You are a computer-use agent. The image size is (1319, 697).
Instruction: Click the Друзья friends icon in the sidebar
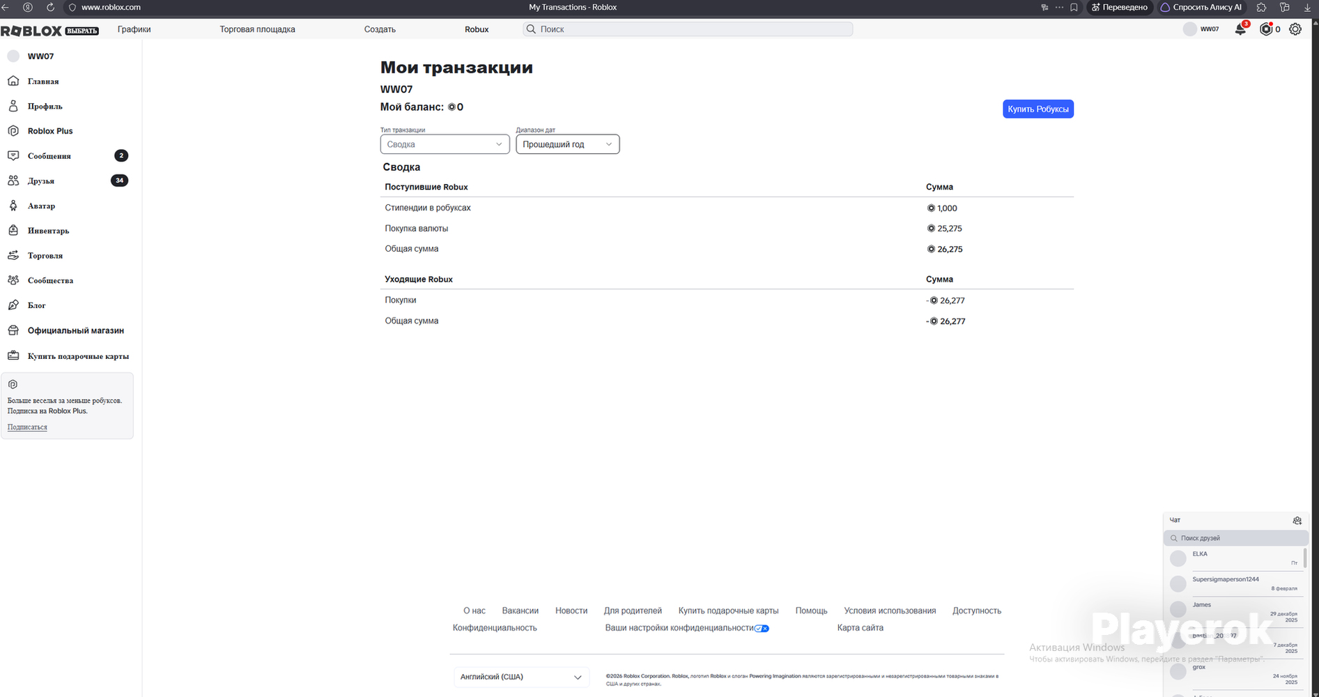(13, 181)
